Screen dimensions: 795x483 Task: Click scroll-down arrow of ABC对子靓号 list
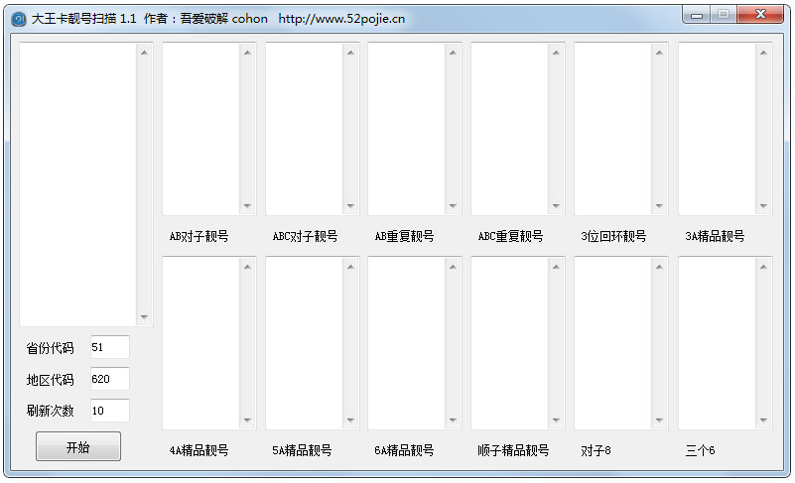click(350, 206)
